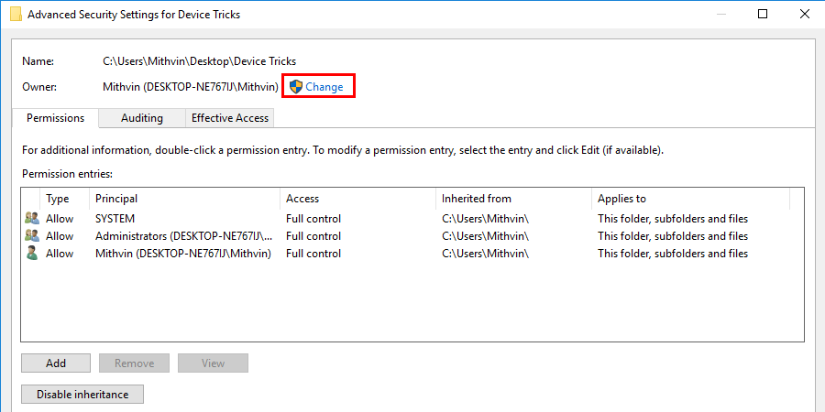Image resolution: width=825 pixels, height=412 pixels.
Task: Click the shield icon next to Change
Action: coord(296,87)
